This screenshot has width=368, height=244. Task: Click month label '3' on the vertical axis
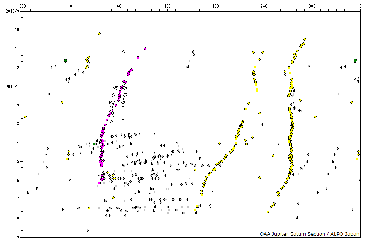pos(18,124)
